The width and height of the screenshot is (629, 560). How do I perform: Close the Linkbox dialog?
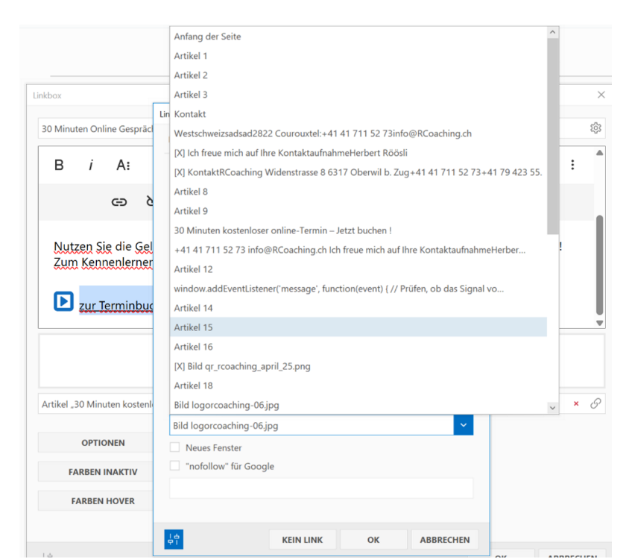[601, 95]
